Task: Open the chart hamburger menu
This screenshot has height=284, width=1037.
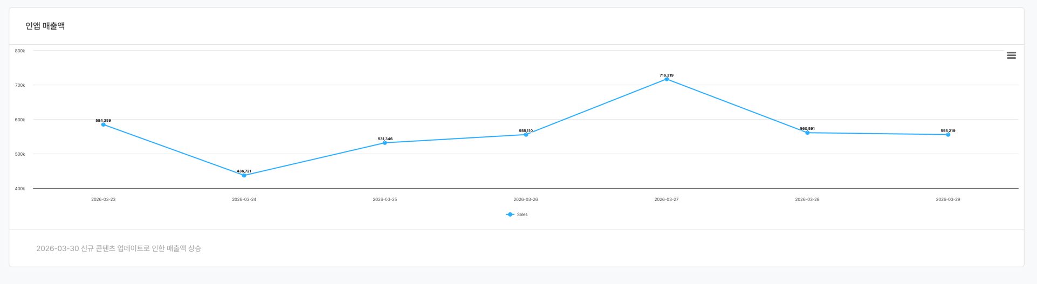Action: (1011, 56)
